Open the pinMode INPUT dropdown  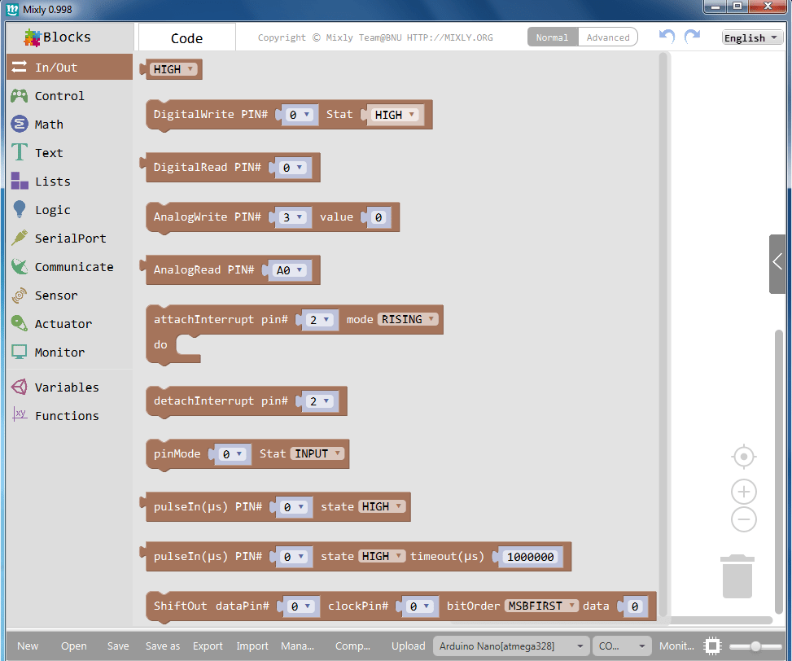[317, 453]
